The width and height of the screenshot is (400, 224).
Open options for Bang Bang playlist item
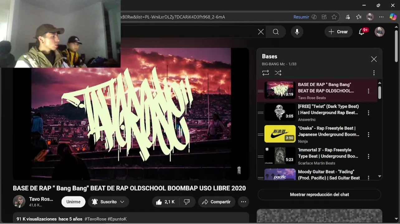tap(369, 91)
